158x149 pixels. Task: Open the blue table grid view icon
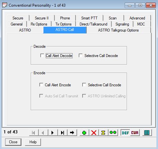coord(147,133)
